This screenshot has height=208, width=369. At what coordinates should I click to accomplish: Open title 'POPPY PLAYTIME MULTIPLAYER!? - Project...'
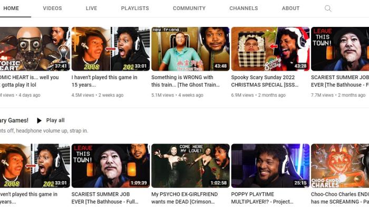(262, 198)
